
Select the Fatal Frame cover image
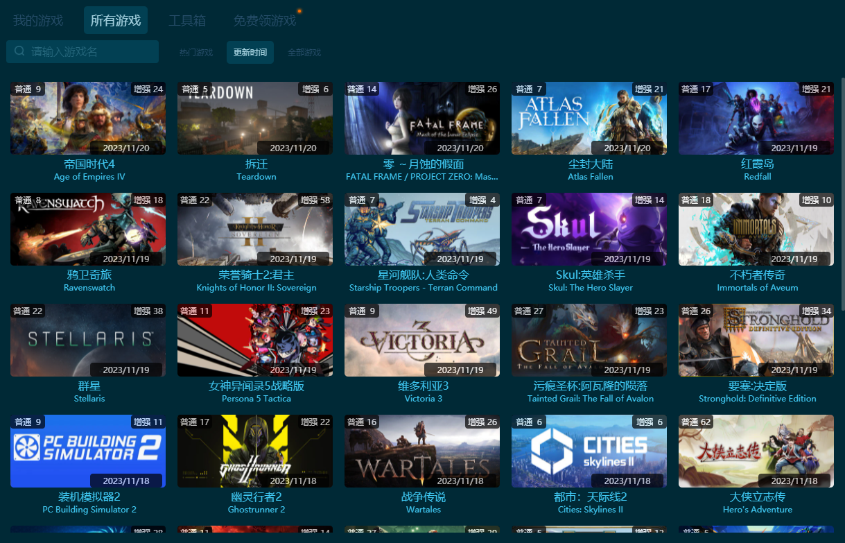422,118
